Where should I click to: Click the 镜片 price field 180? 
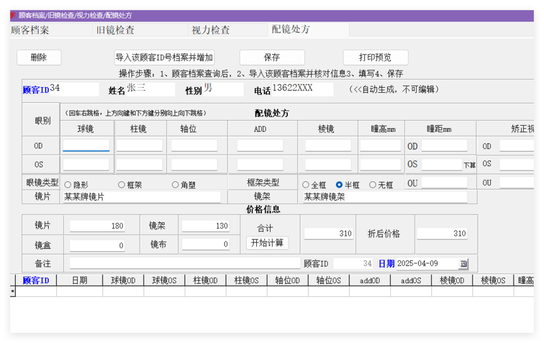tap(97, 226)
